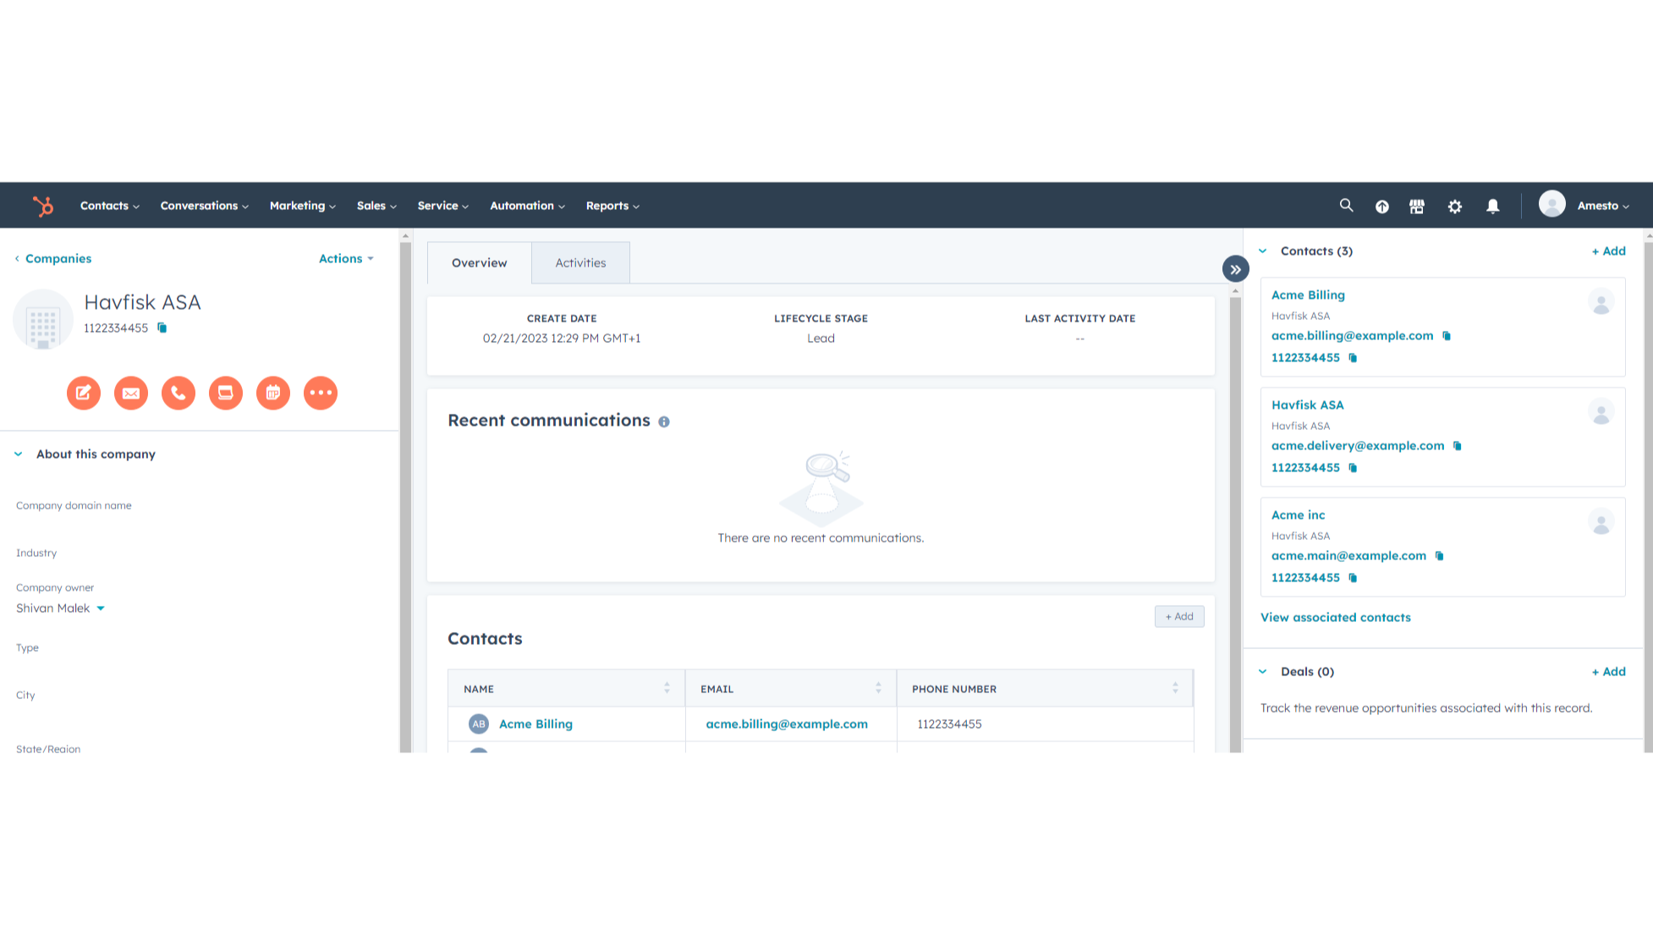
Task: Open the Marketing navigation menu
Action: pos(303,206)
